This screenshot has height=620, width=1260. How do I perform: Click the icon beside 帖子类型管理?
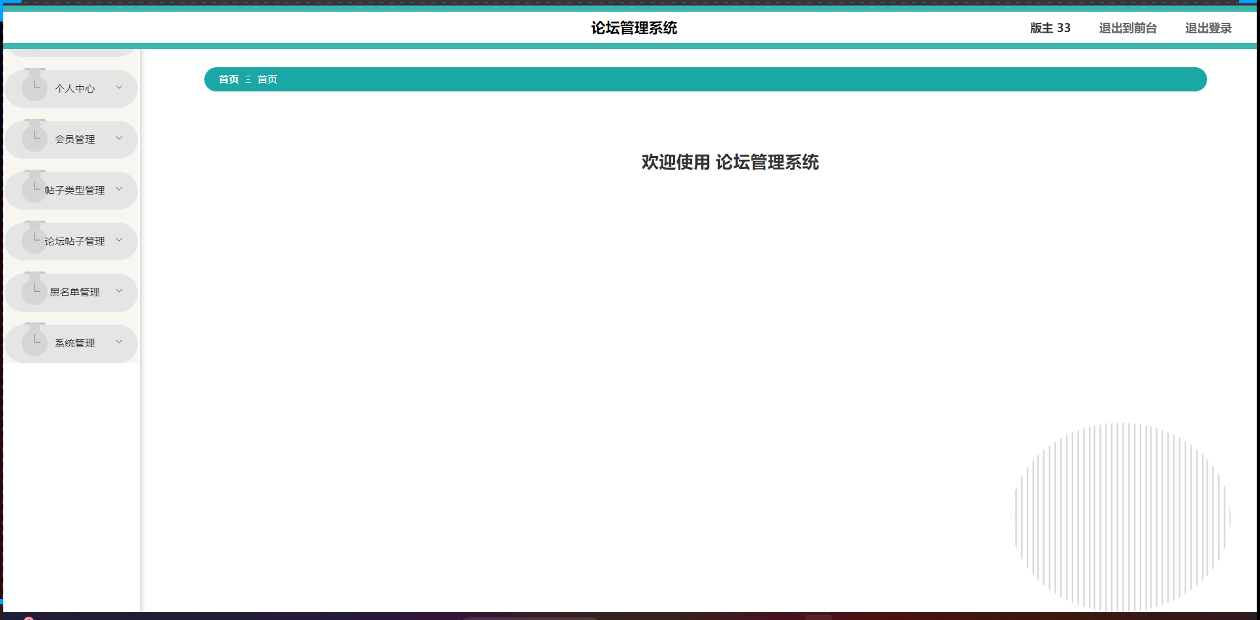click(x=35, y=189)
